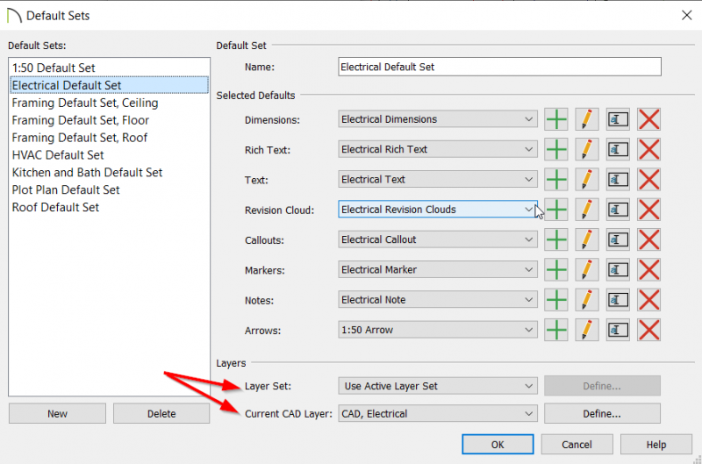The height and width of the screenshot is (464, 702).
Task: Delete the Arrows default with red X
Action: point(648,330)
